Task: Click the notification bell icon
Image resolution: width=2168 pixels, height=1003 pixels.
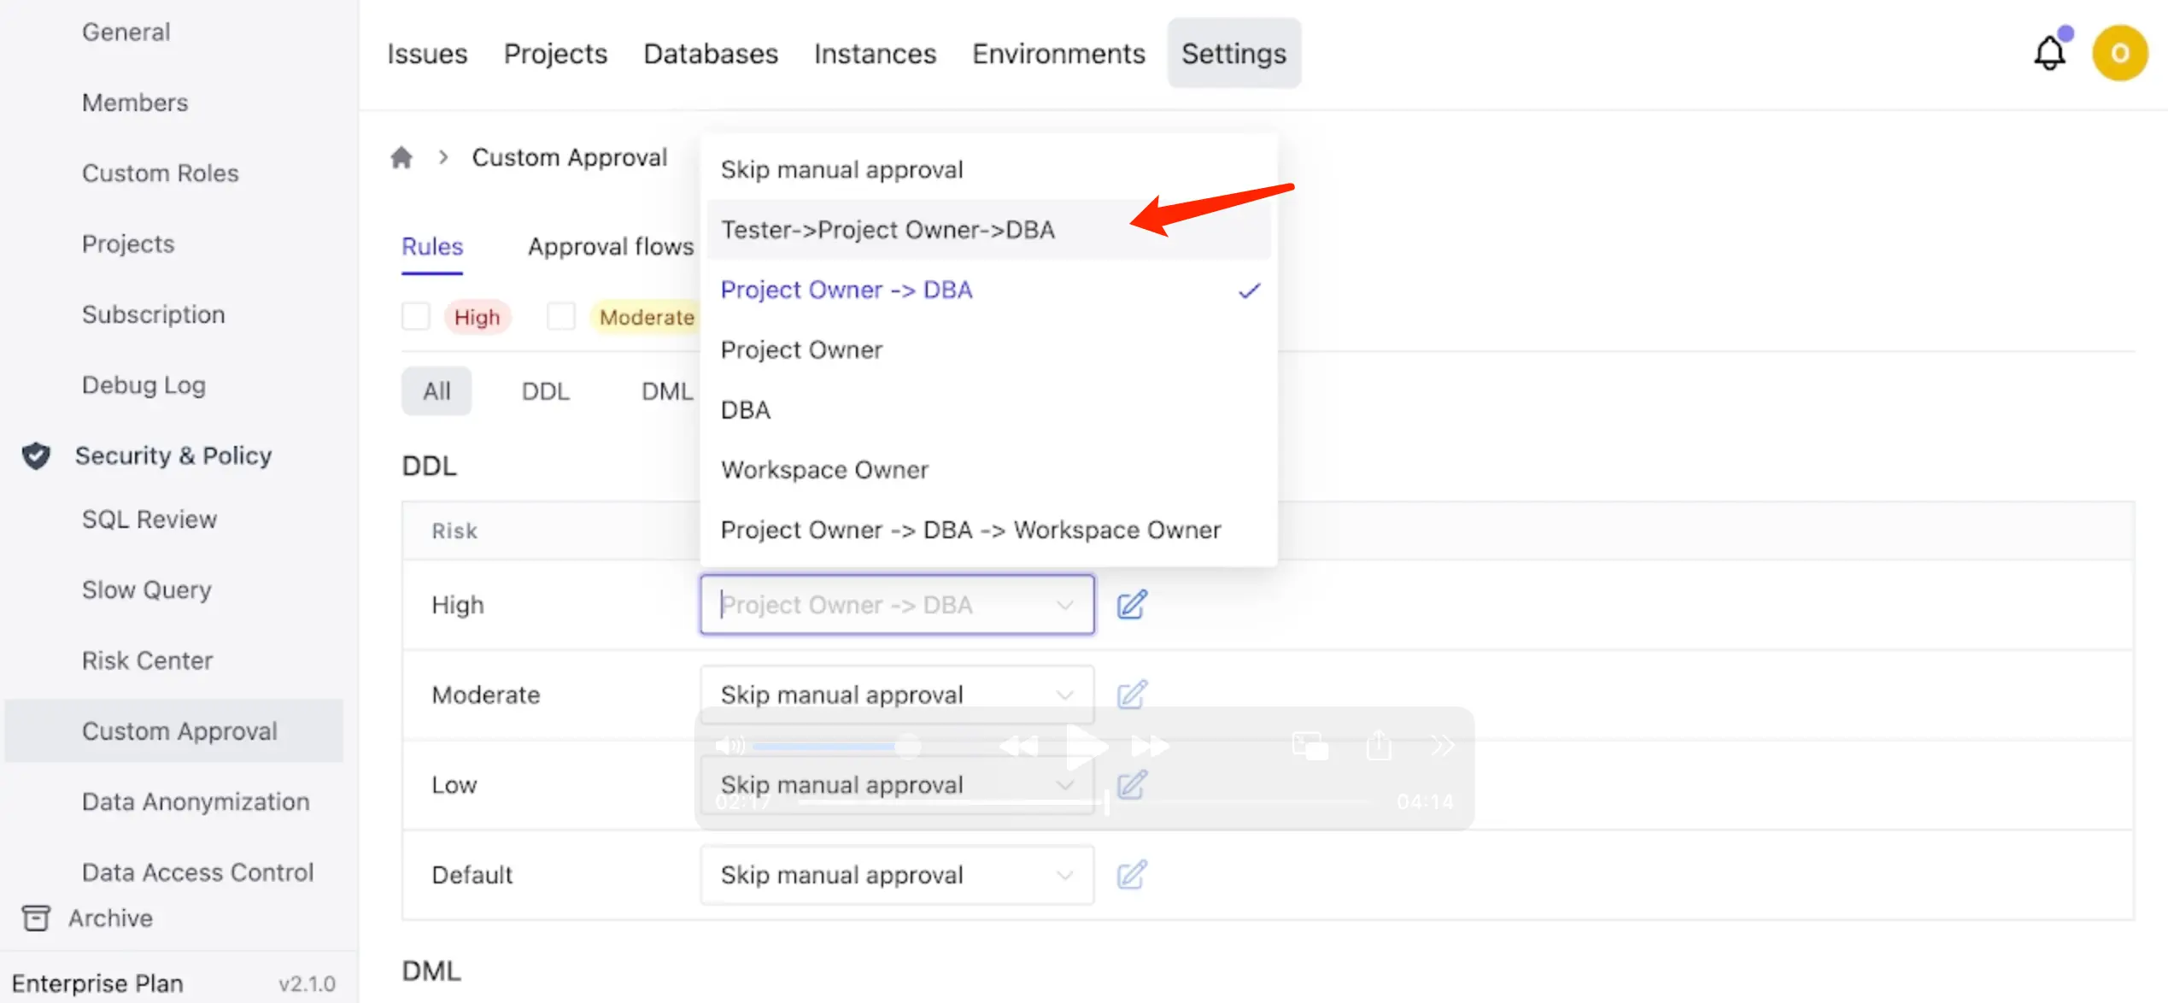Action: click(x=2048, y=54)
